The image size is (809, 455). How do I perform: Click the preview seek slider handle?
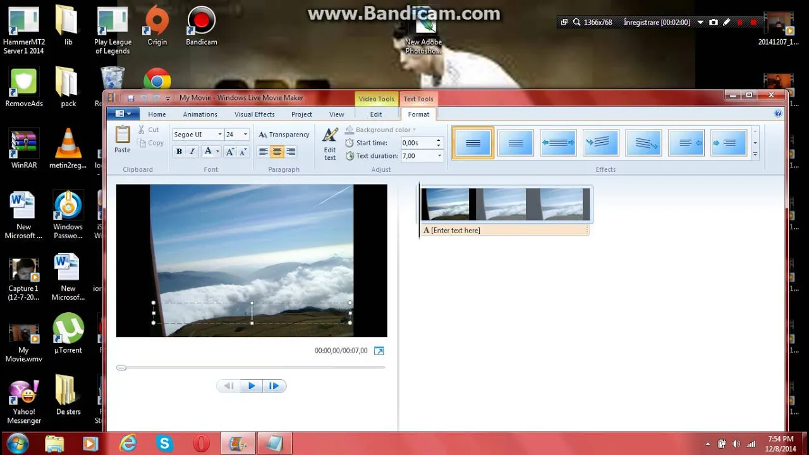tap(121, 367)
